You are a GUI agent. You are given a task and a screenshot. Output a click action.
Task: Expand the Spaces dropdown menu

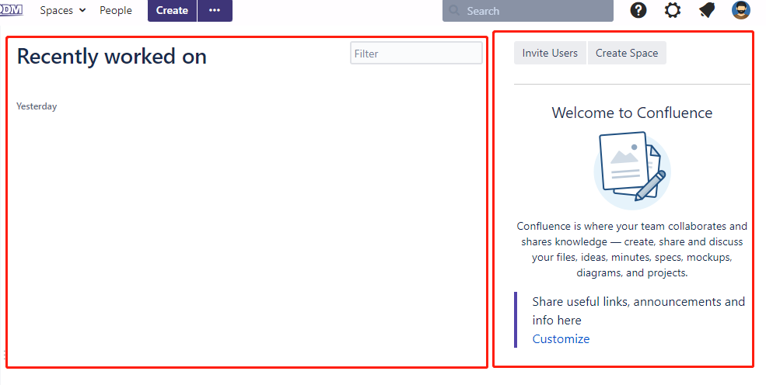tap(62, 11)
